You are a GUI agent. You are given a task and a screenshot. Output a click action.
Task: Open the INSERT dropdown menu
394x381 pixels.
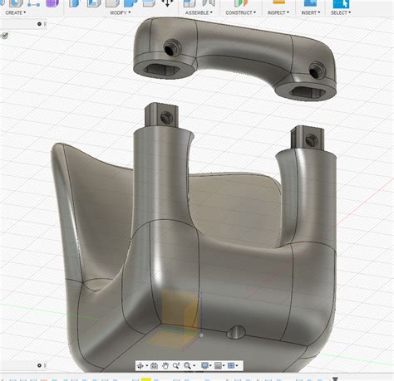coord(311,12)
